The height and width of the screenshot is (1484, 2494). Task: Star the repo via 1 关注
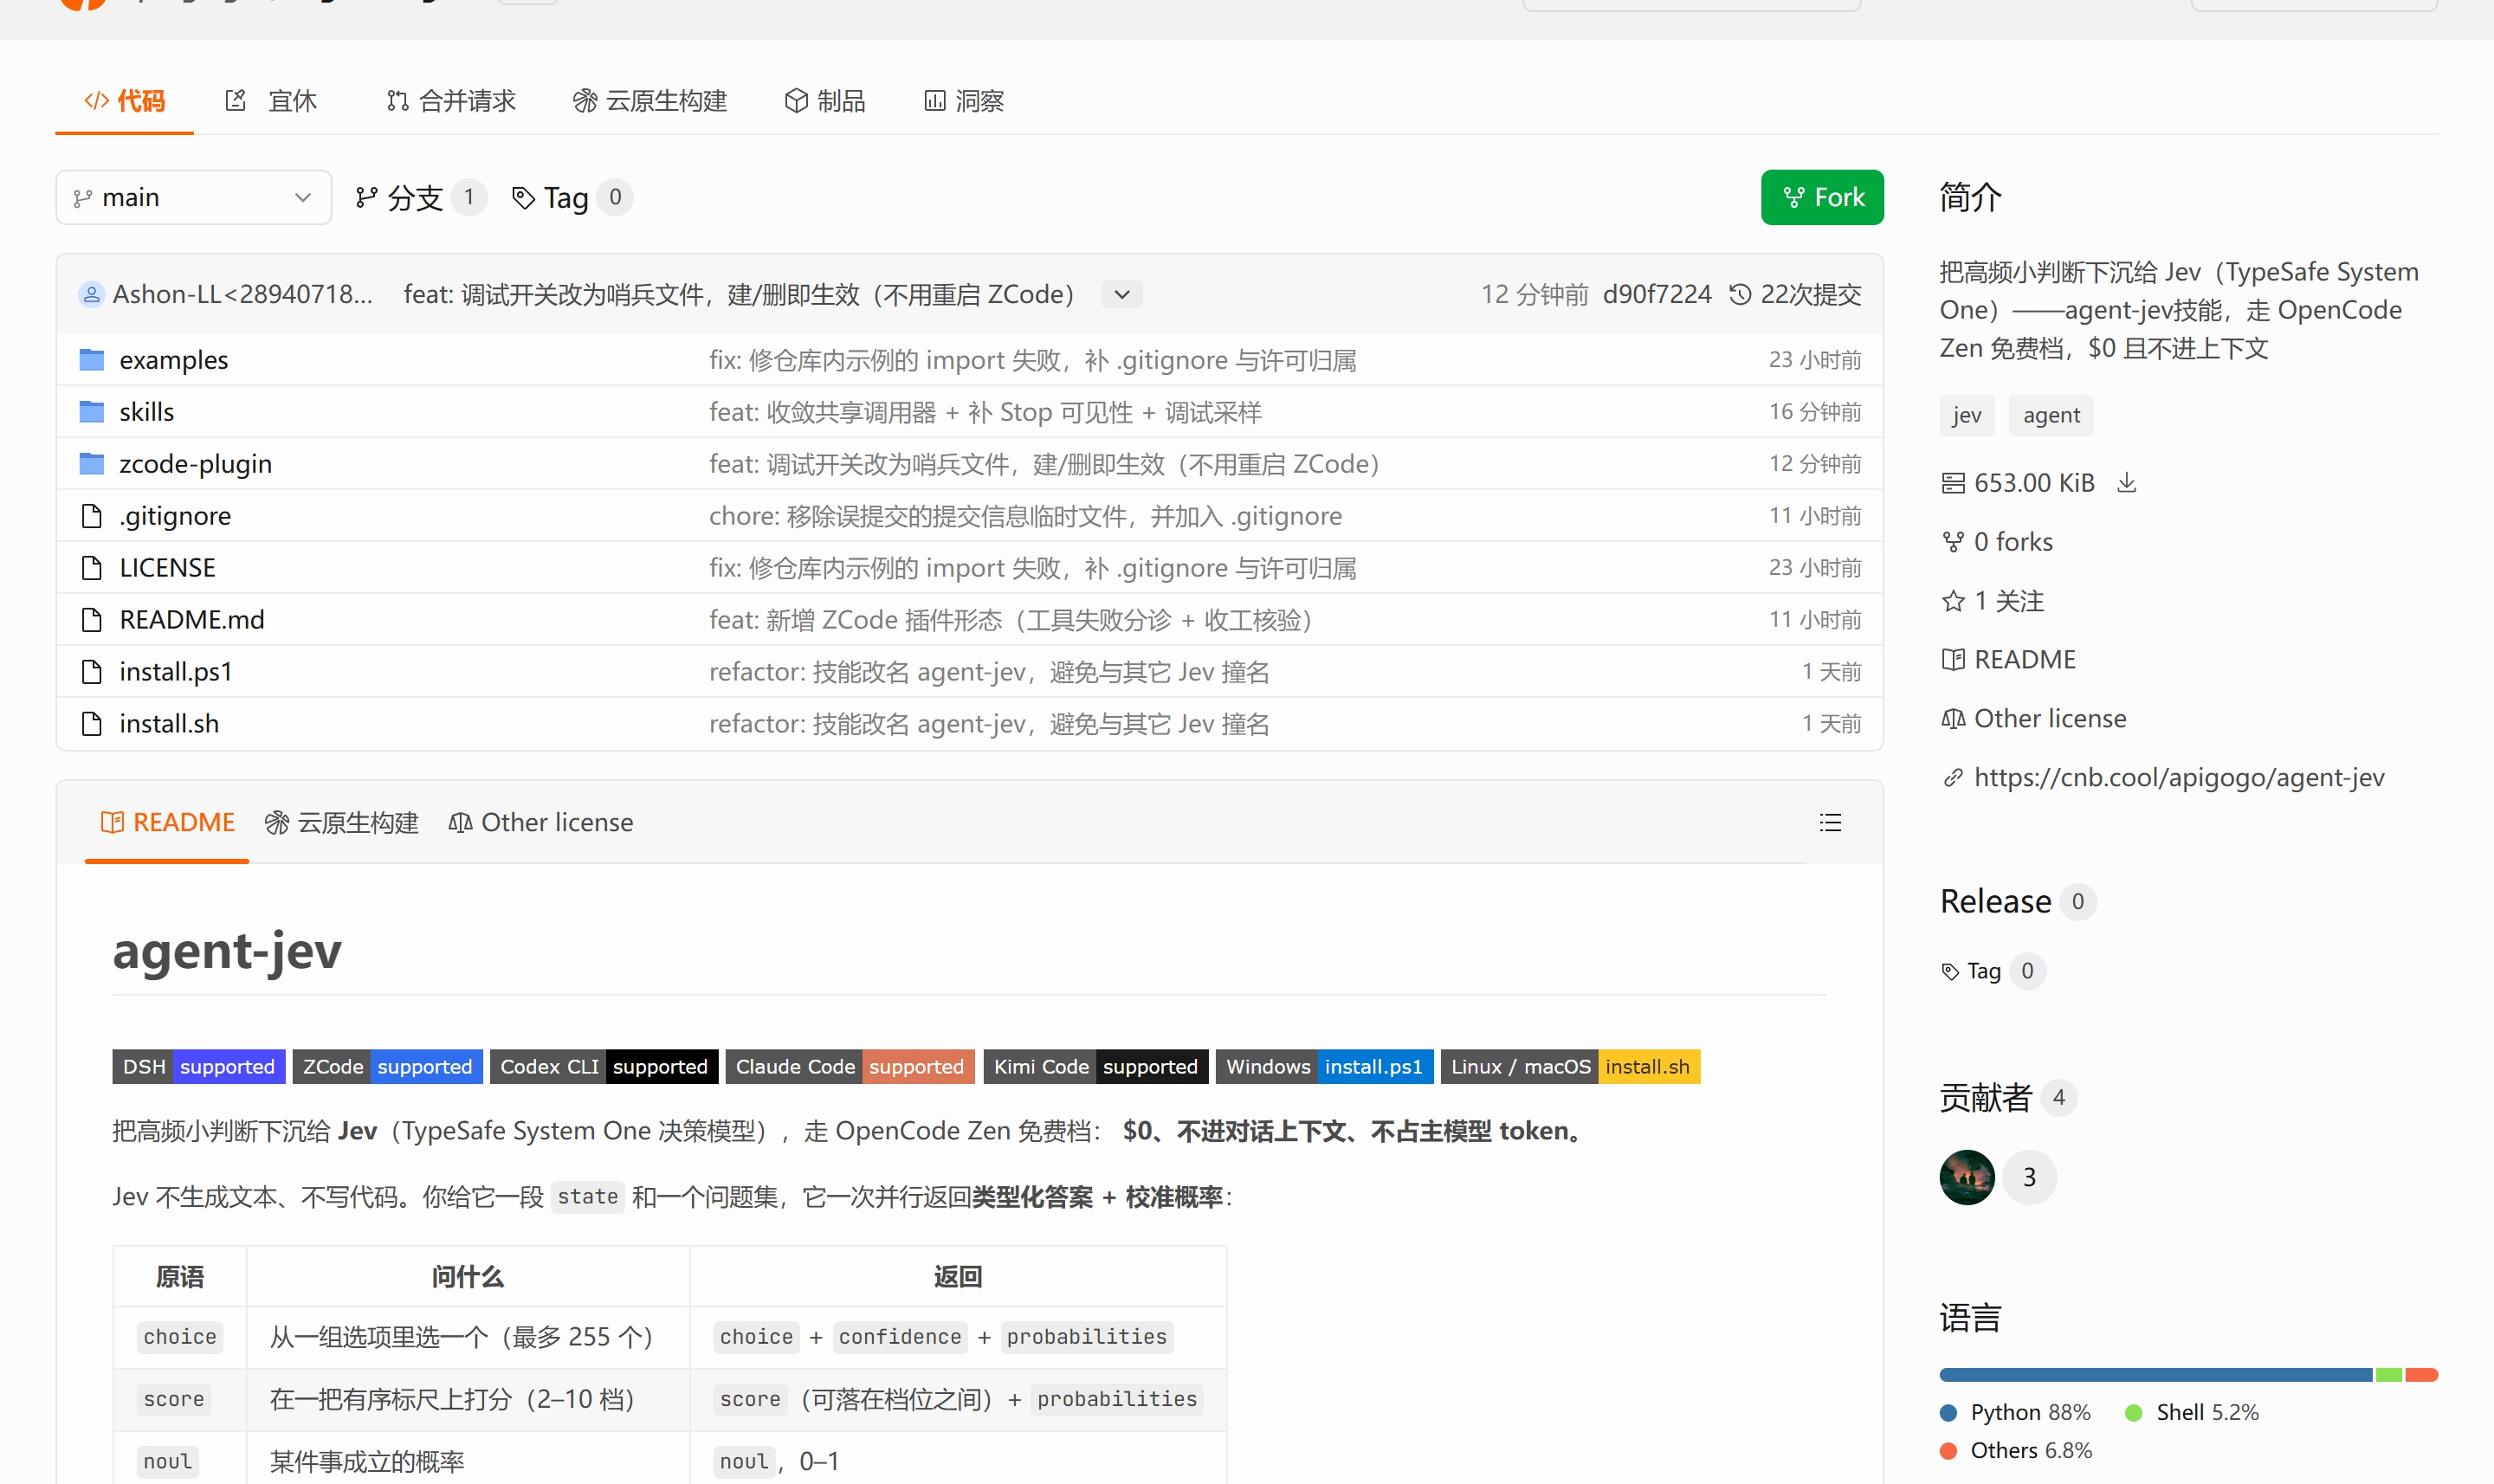coord(1992,600)
